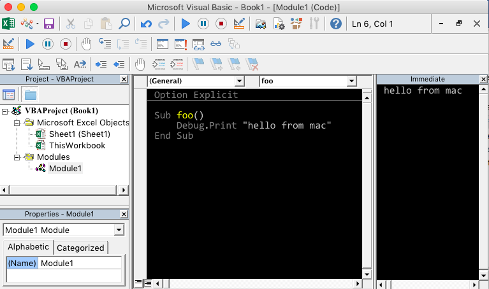489x289 pixels.
Task: Open the Immediate Window toolbar icon
Action: (180, 44)
